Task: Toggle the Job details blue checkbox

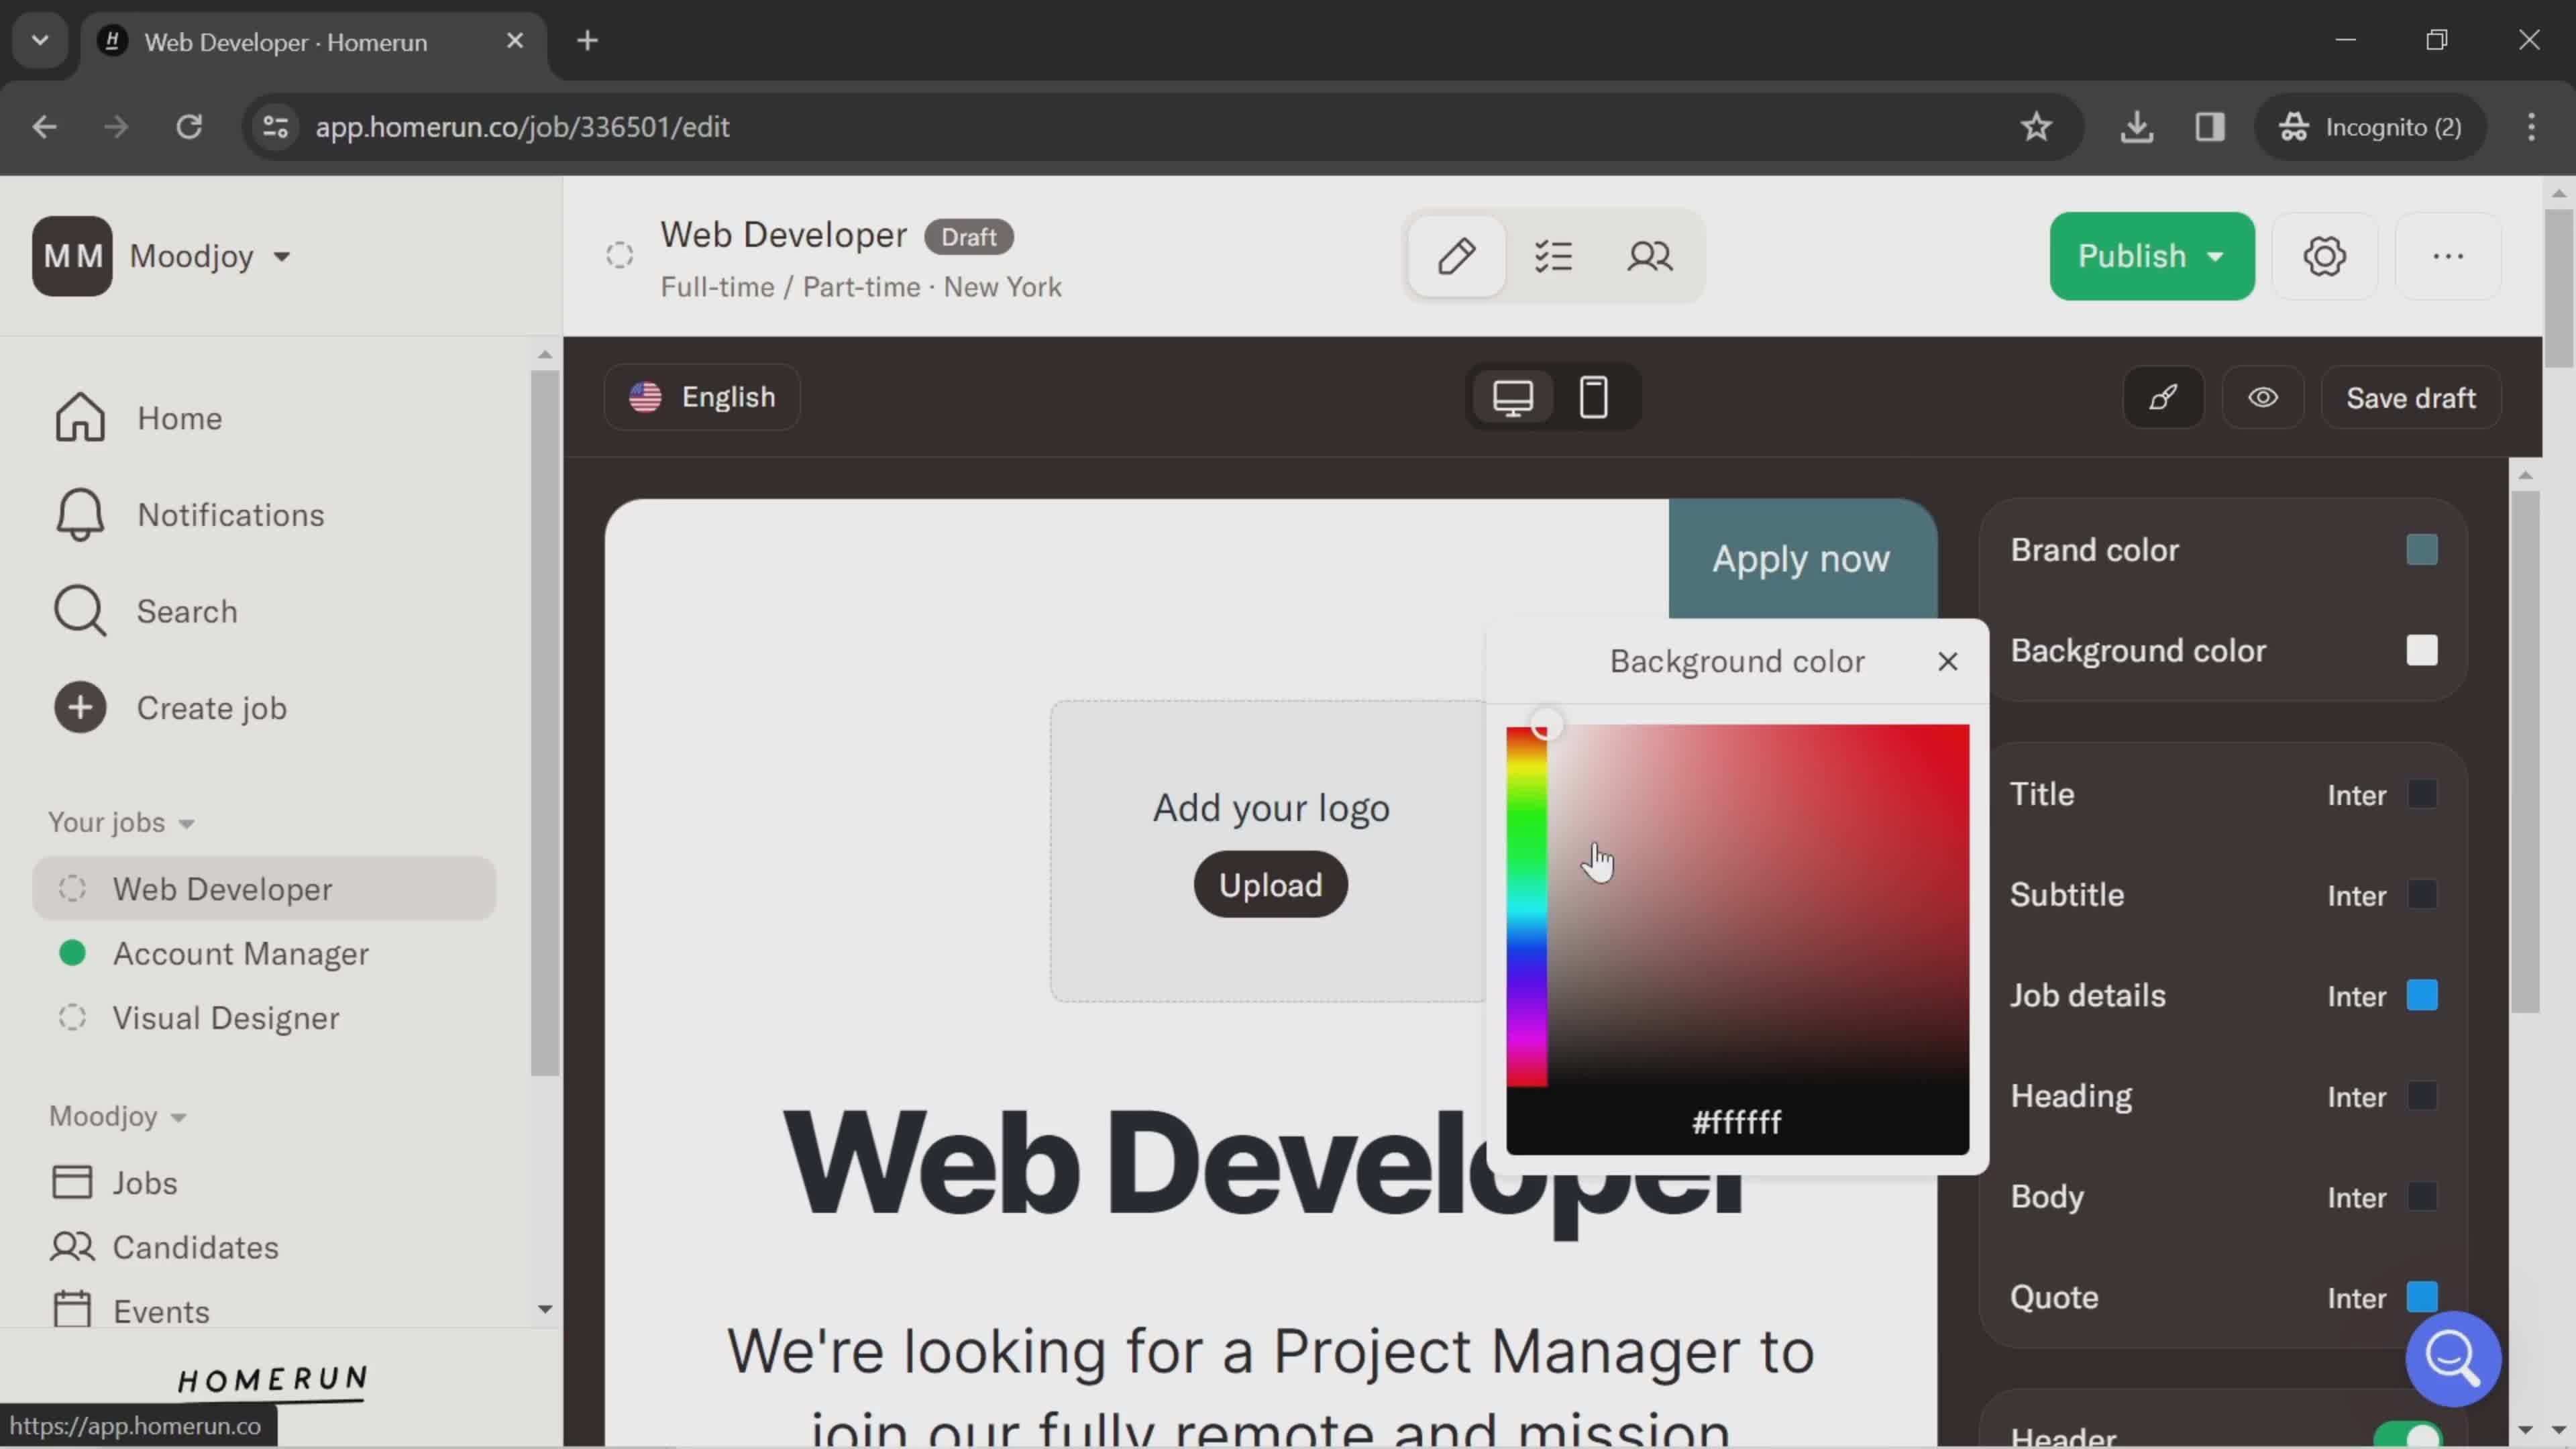Action: point(2422,994)
